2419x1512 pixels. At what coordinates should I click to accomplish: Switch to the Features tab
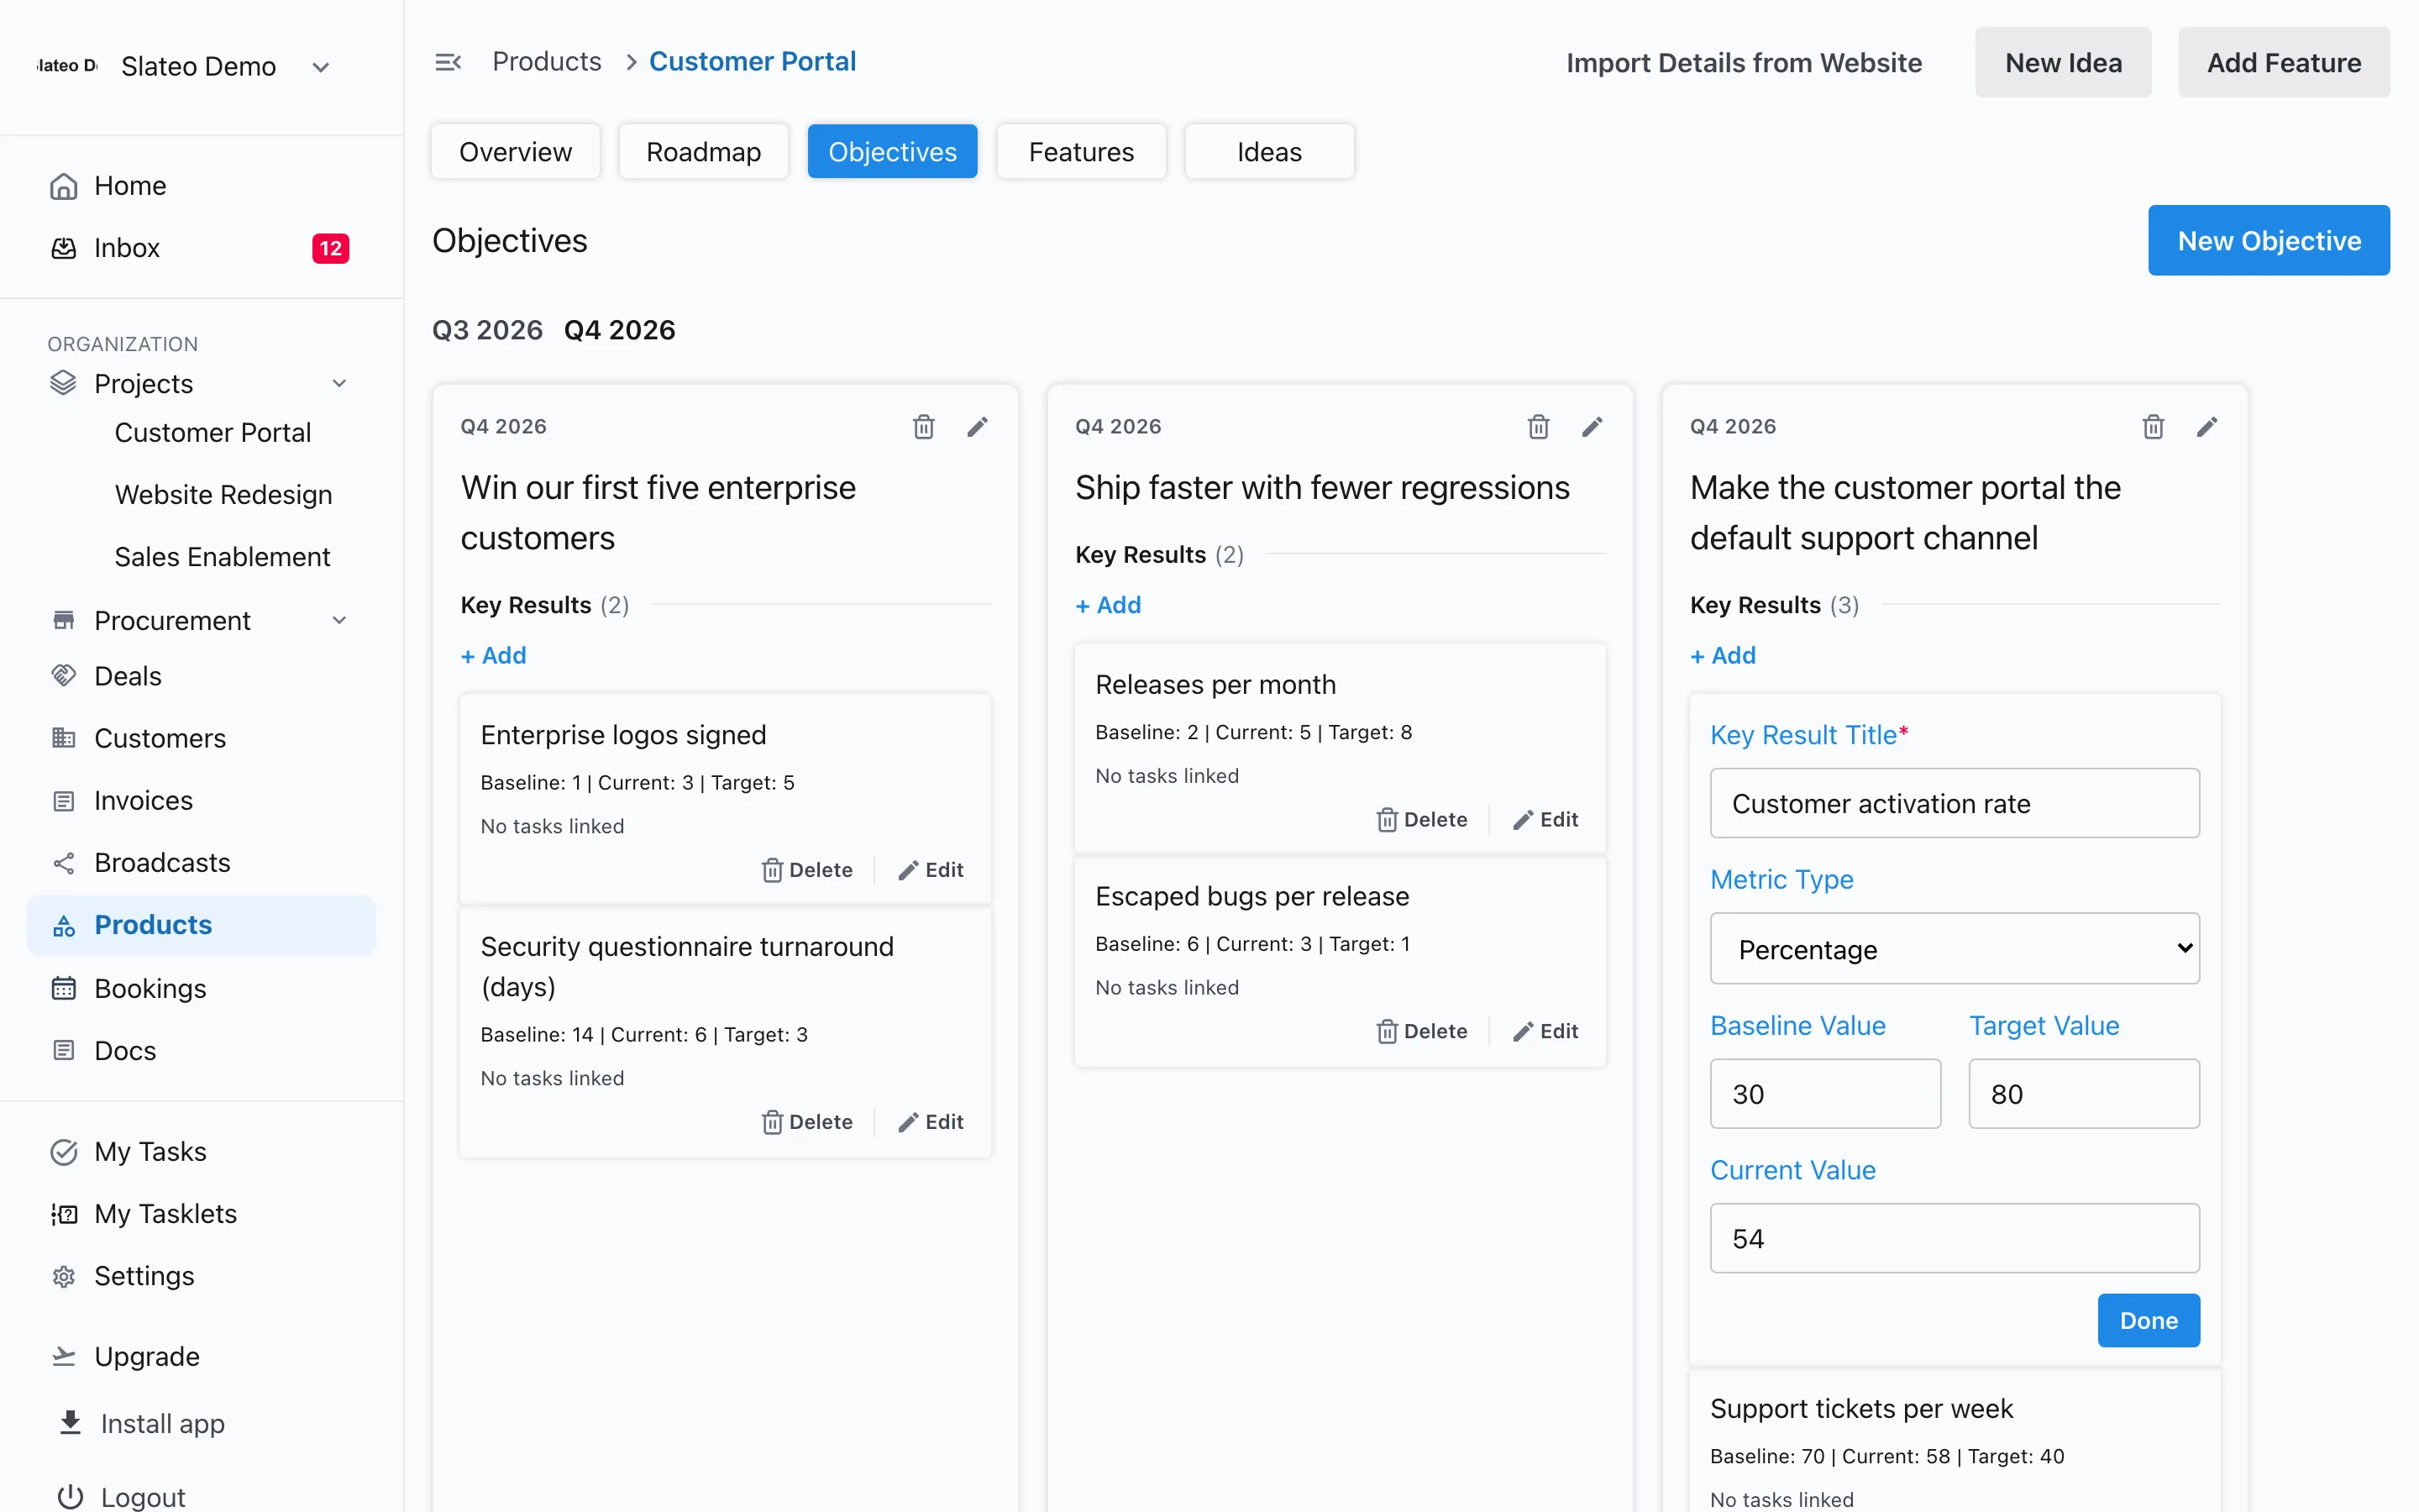click(1082, 152)
